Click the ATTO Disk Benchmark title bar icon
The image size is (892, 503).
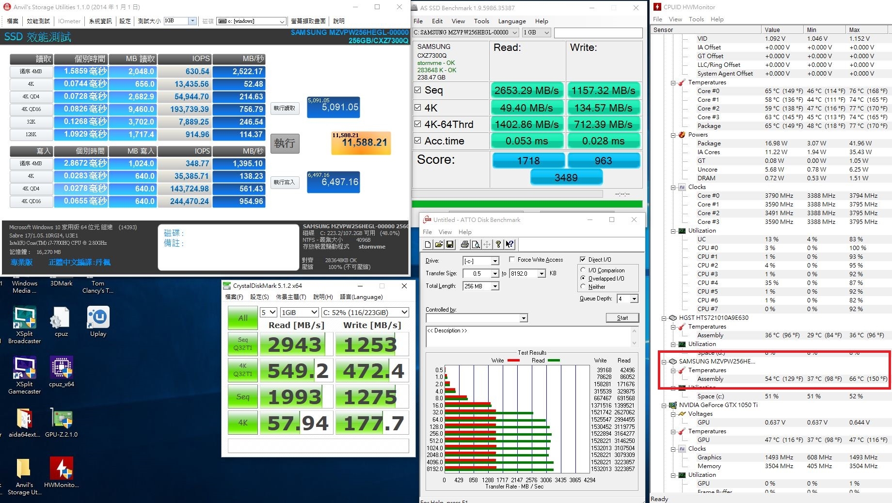[427, 220]
